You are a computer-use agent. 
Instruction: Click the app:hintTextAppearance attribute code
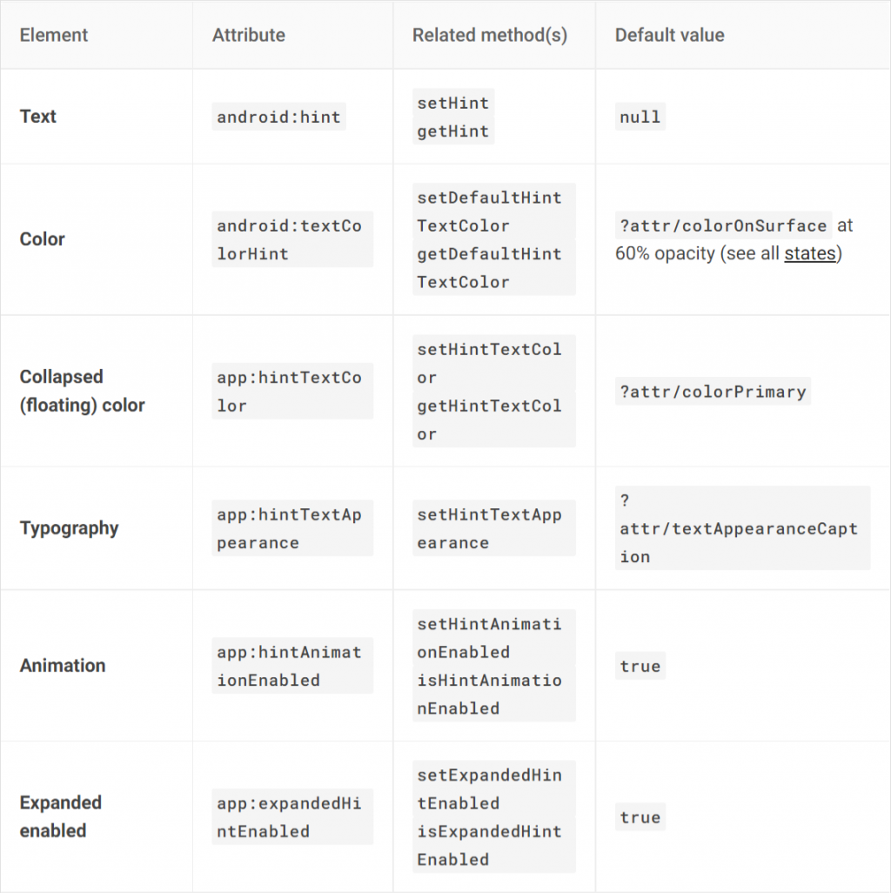tap(289, 528)
